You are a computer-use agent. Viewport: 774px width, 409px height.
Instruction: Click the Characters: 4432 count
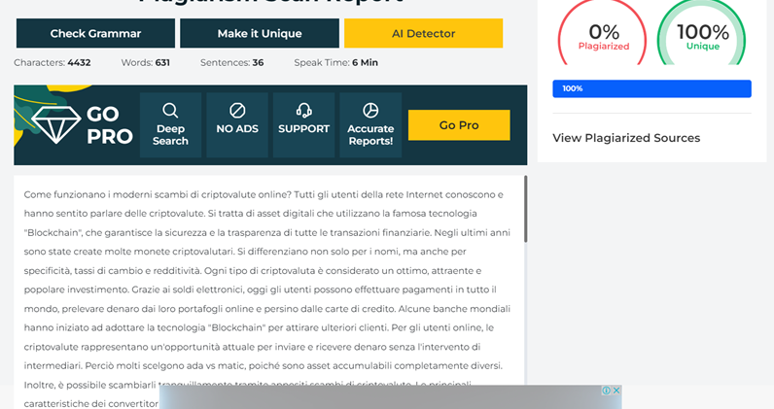53,62
